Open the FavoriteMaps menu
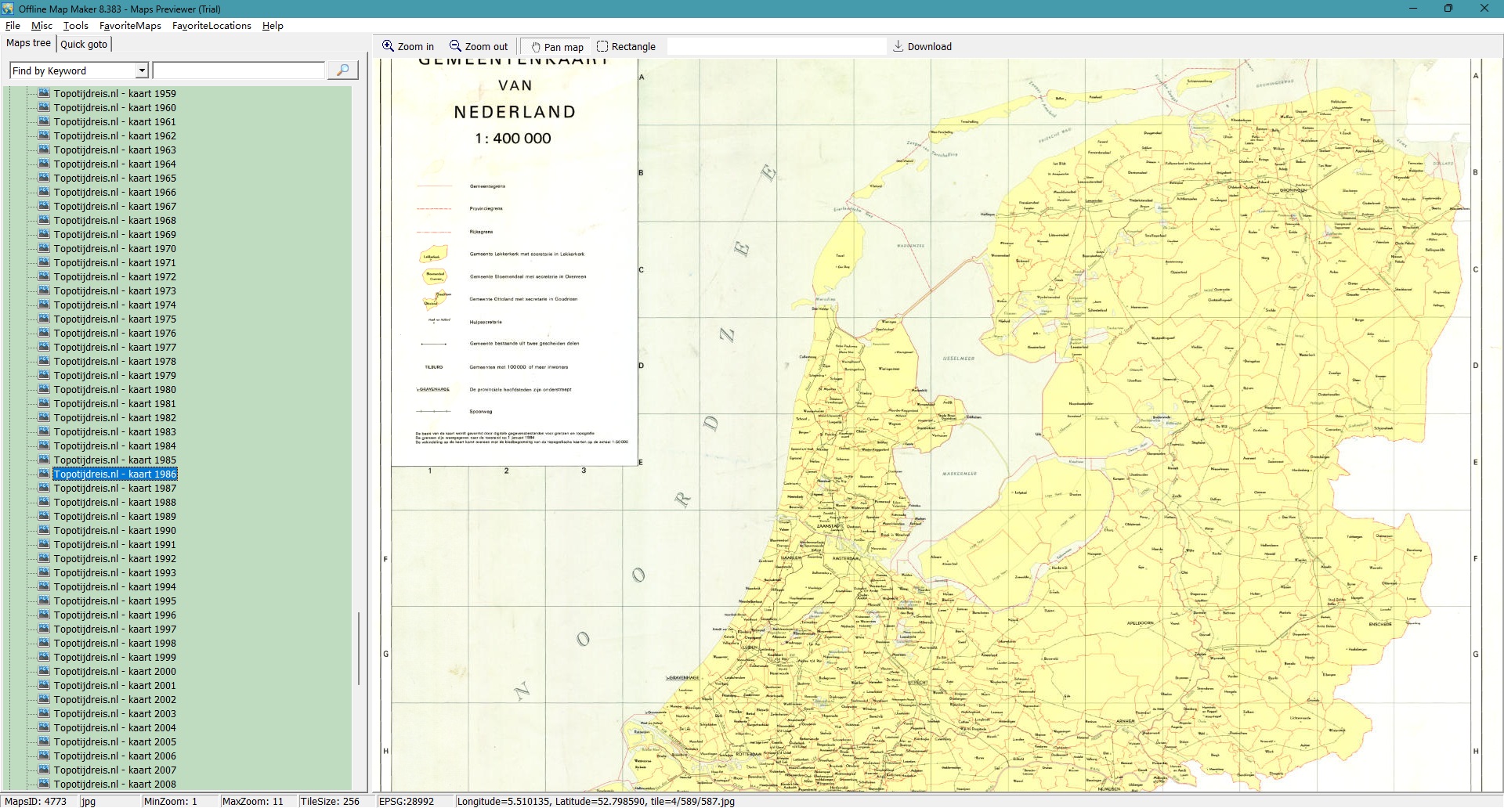Screen dimensions: 1504x808 pyautogui.click(x=130, y=26)
